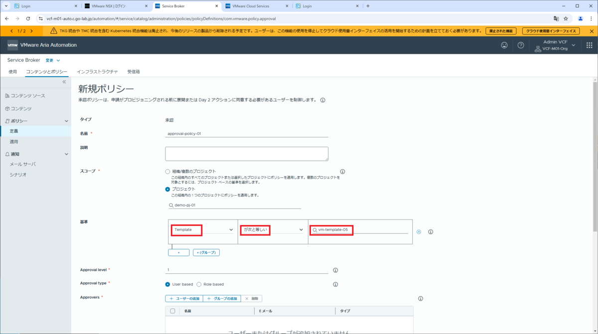Bookmark this page with star icon
This screenshot has width=598, height=334.
tap(566, 18)
